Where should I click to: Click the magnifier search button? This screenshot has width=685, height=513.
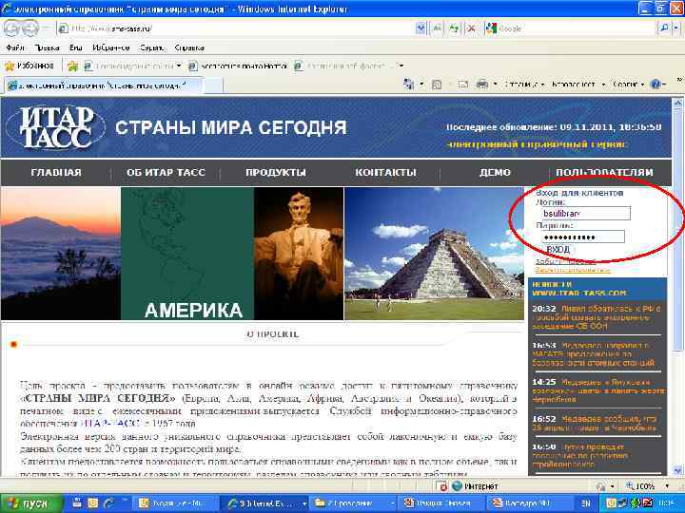click(664, 28)
